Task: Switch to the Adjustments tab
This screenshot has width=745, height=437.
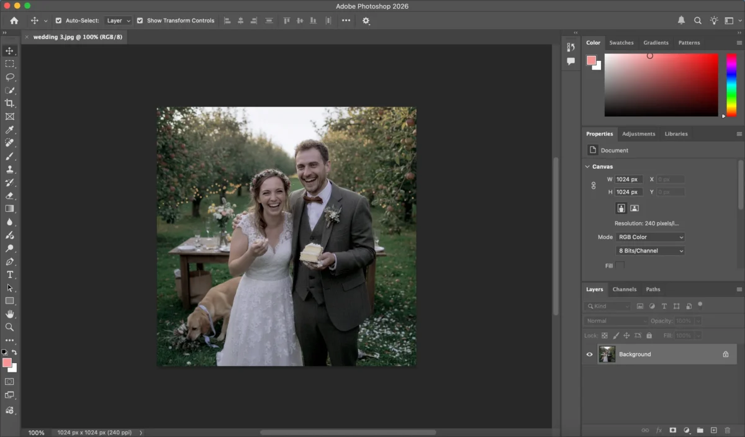Action: [638, 134]
